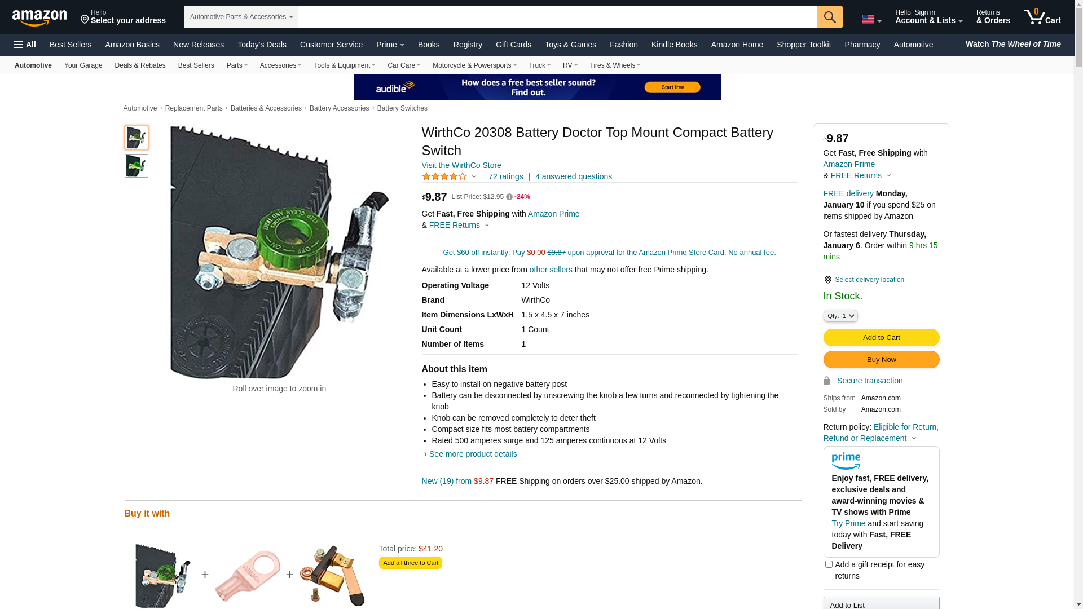Click the list price info icon
Viewport: 1083px width, 609px height.
509,197
